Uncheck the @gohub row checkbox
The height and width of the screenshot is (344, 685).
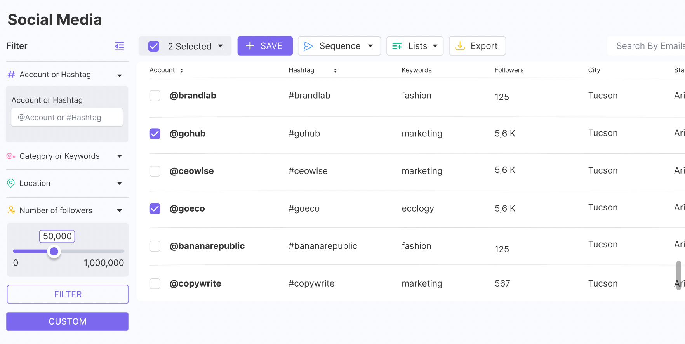pos(155,134)
